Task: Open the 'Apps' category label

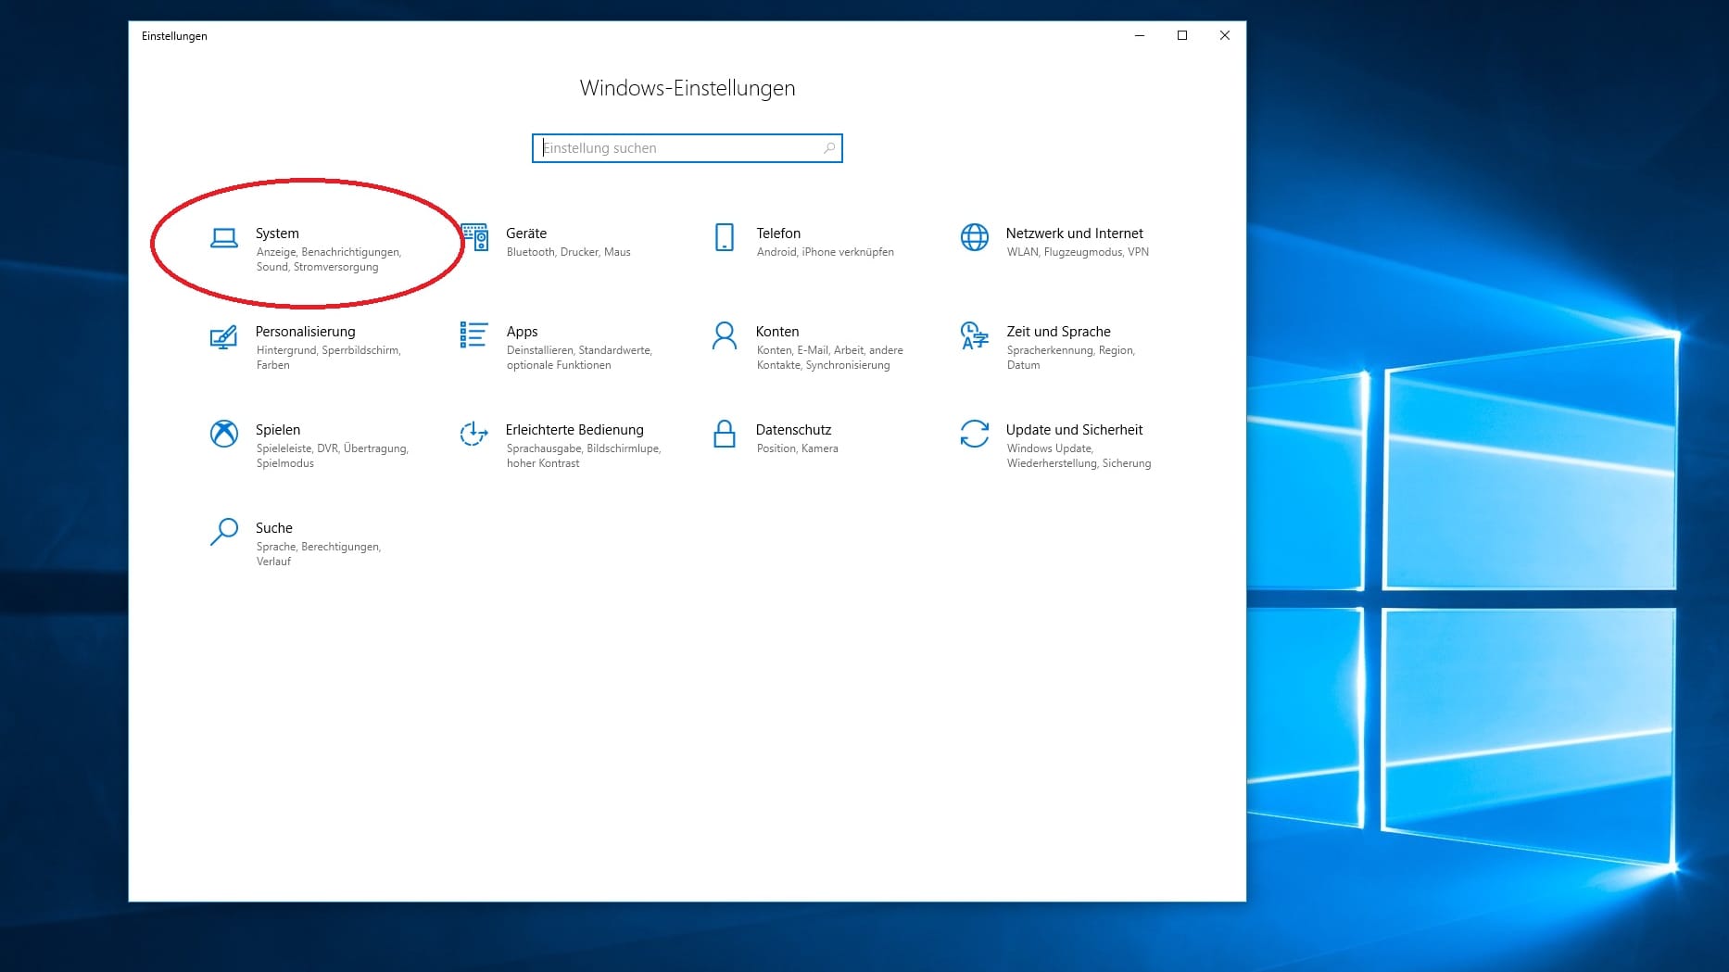Action: [x=522, y=332]
